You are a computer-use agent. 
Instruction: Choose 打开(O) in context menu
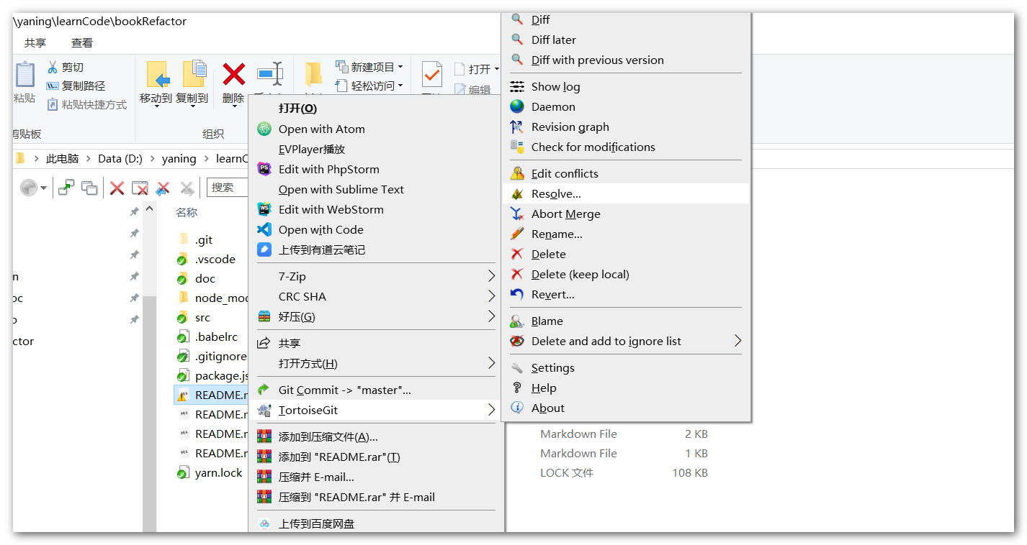click(x=377, y=109)
